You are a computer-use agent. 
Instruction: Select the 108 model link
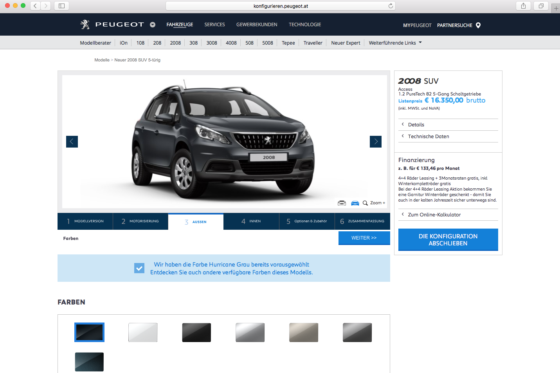[140, 43]
